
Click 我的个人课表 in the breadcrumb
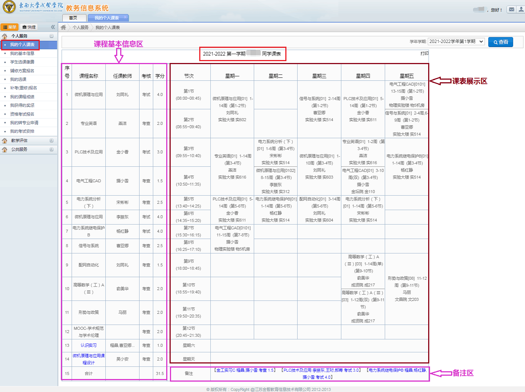tap(108, 27)
